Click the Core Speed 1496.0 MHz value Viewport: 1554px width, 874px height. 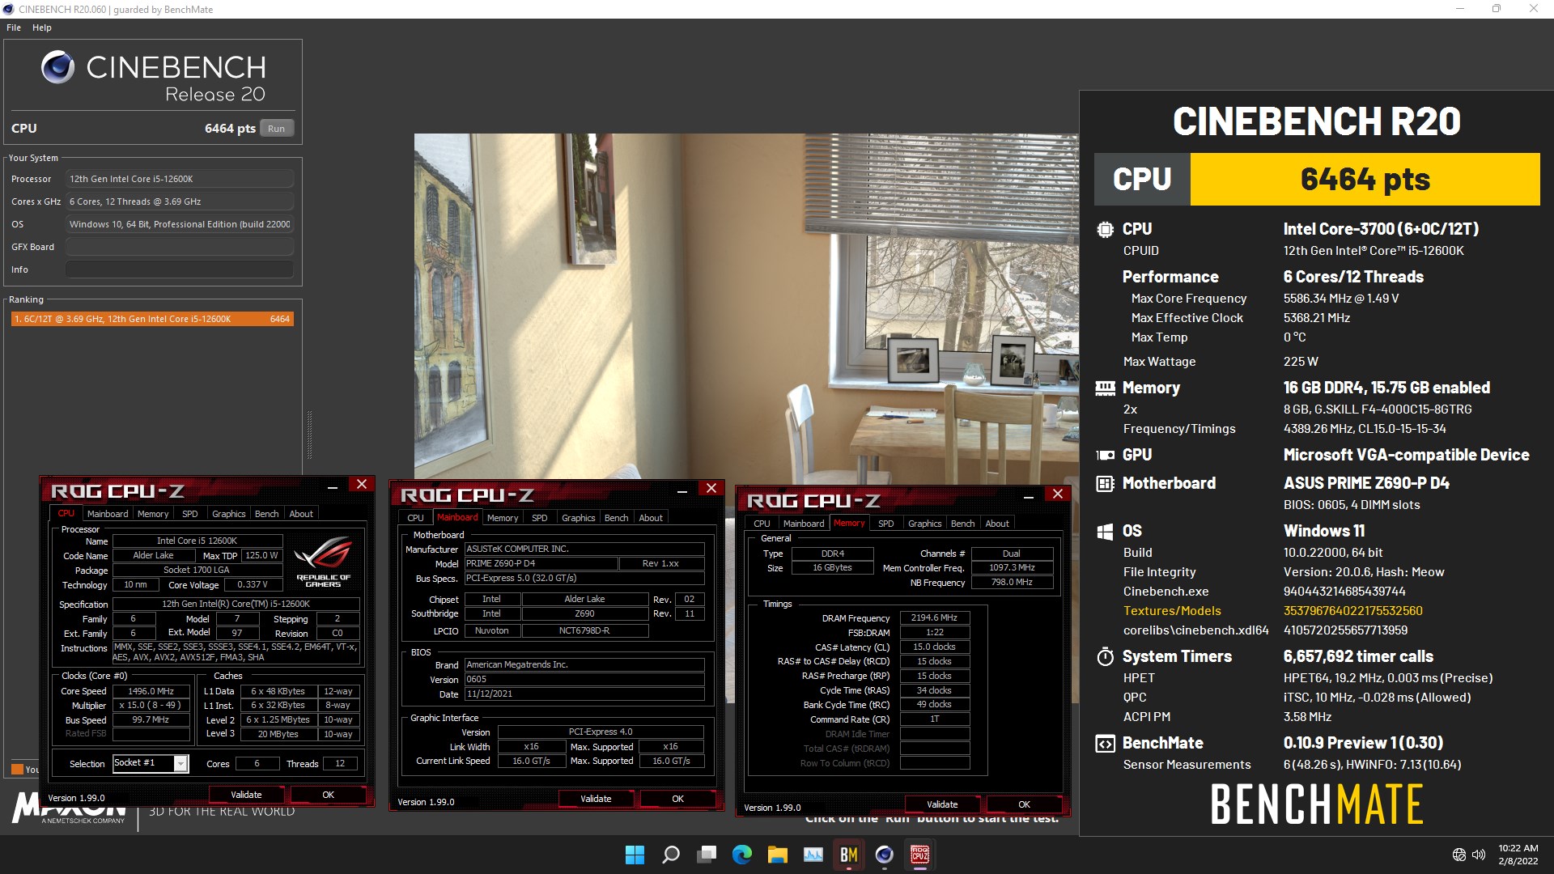click(151, 691)
